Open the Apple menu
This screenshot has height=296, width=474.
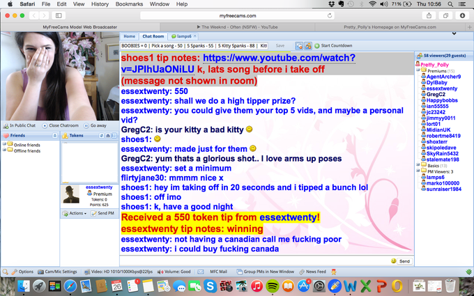[x=10, y=4]
